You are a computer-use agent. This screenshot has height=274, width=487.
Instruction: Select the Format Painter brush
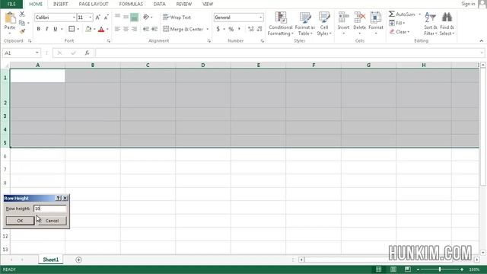click(22, 31)
